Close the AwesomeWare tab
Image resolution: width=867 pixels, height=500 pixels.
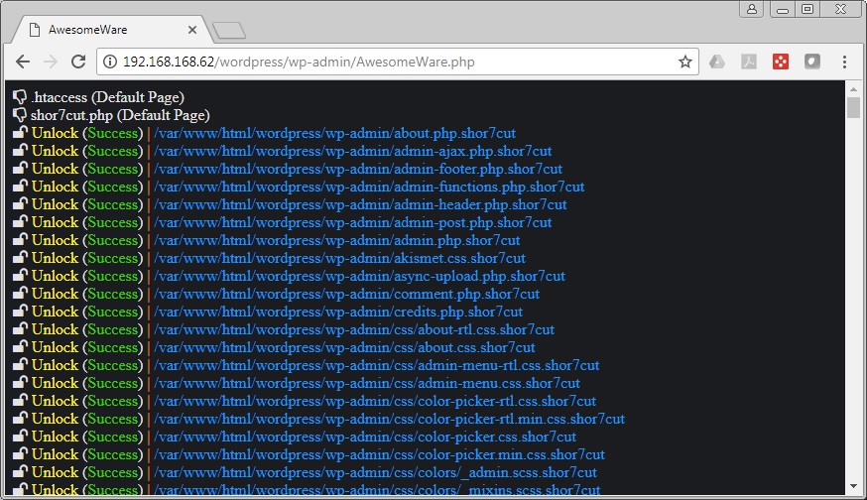tap(191, 30)
